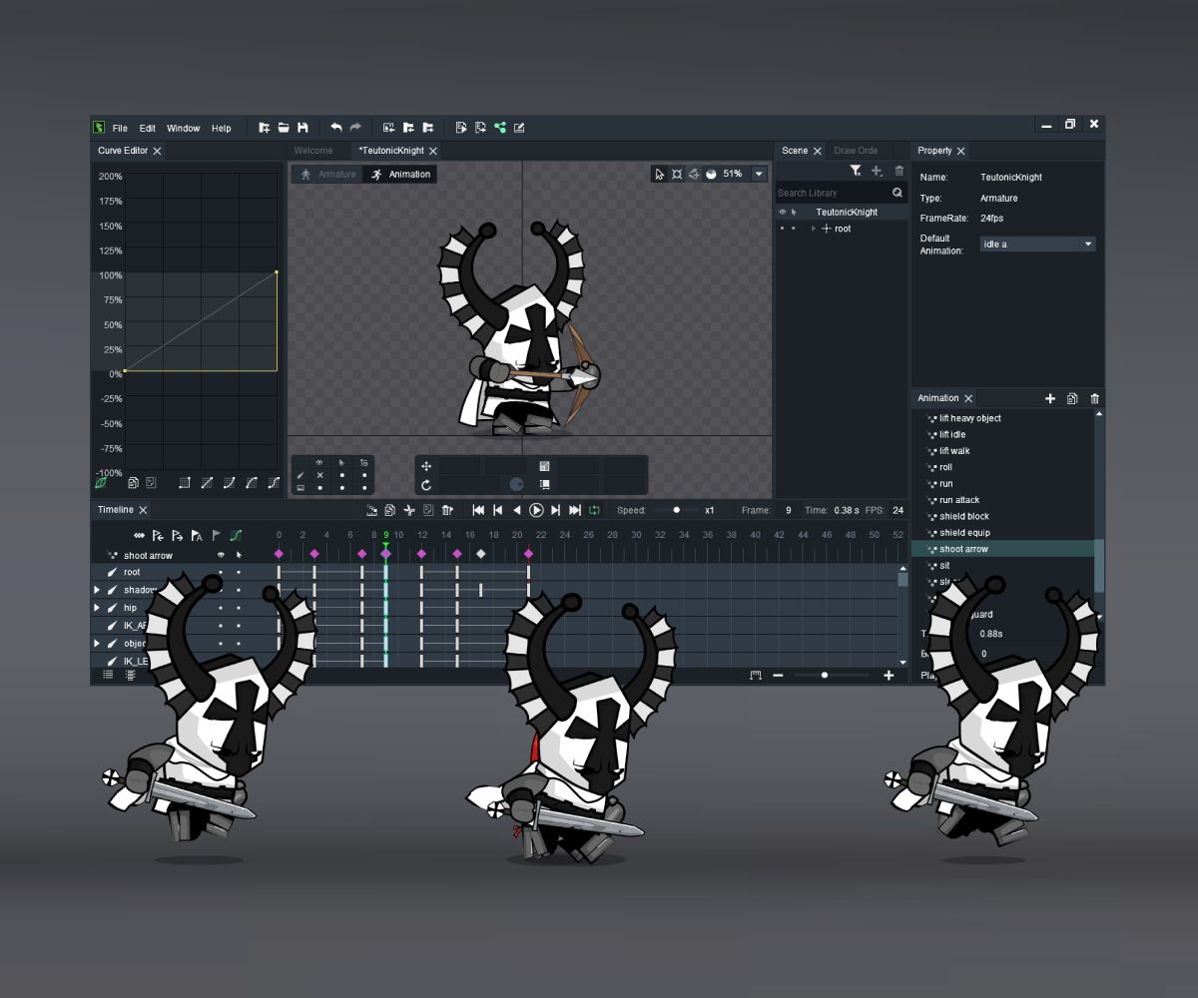1198x998 pixels.
Task: Zoom out timeline with minus icon
Action: [778, 676]
